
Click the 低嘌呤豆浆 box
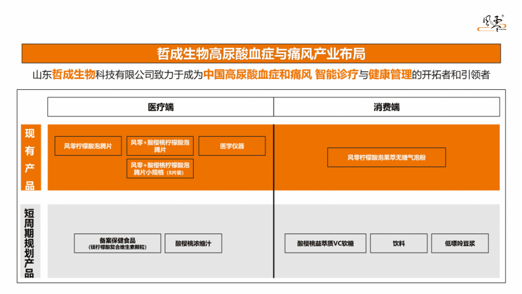coord(460,243)
